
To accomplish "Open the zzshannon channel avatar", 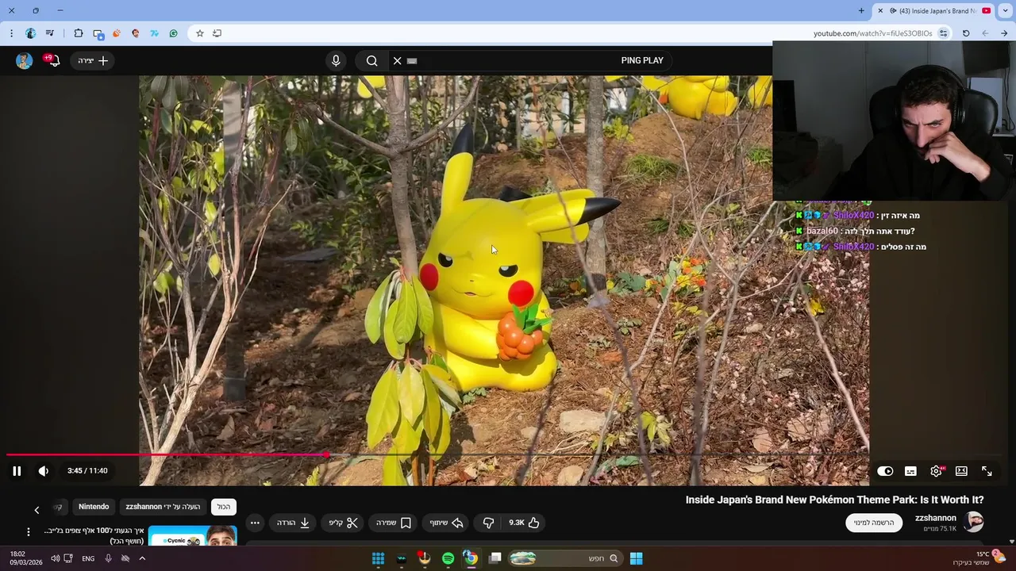I will click(974, 522).
